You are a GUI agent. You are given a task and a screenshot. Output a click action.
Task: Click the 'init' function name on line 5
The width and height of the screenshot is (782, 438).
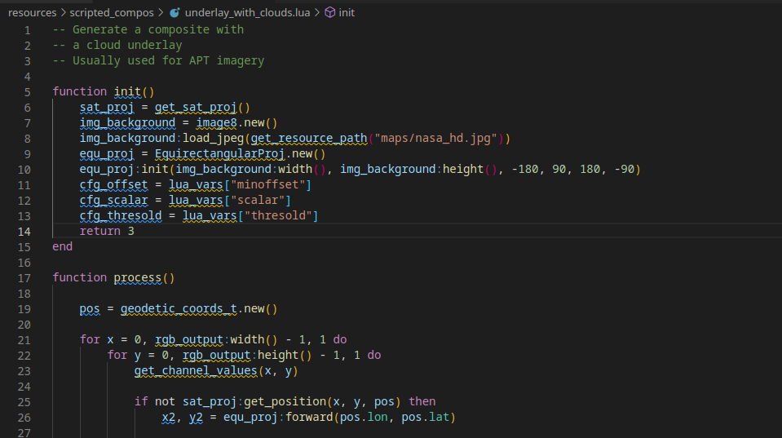(128, 92)
